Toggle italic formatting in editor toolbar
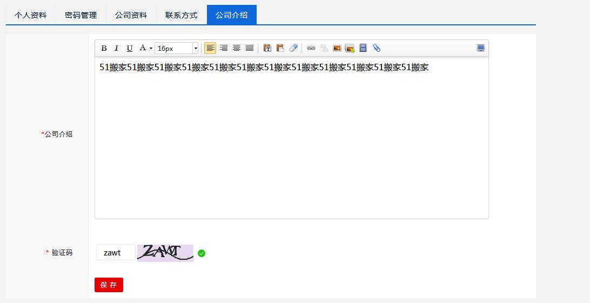Viewport: 590px width, 303px height. click(x=117, y=48)
